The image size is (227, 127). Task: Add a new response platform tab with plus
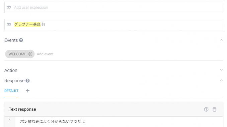click(28, 91)
